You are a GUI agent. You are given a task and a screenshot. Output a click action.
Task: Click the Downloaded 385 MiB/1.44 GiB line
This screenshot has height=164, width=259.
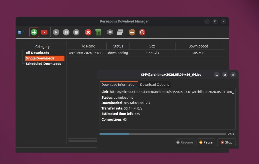coord(125,103)
